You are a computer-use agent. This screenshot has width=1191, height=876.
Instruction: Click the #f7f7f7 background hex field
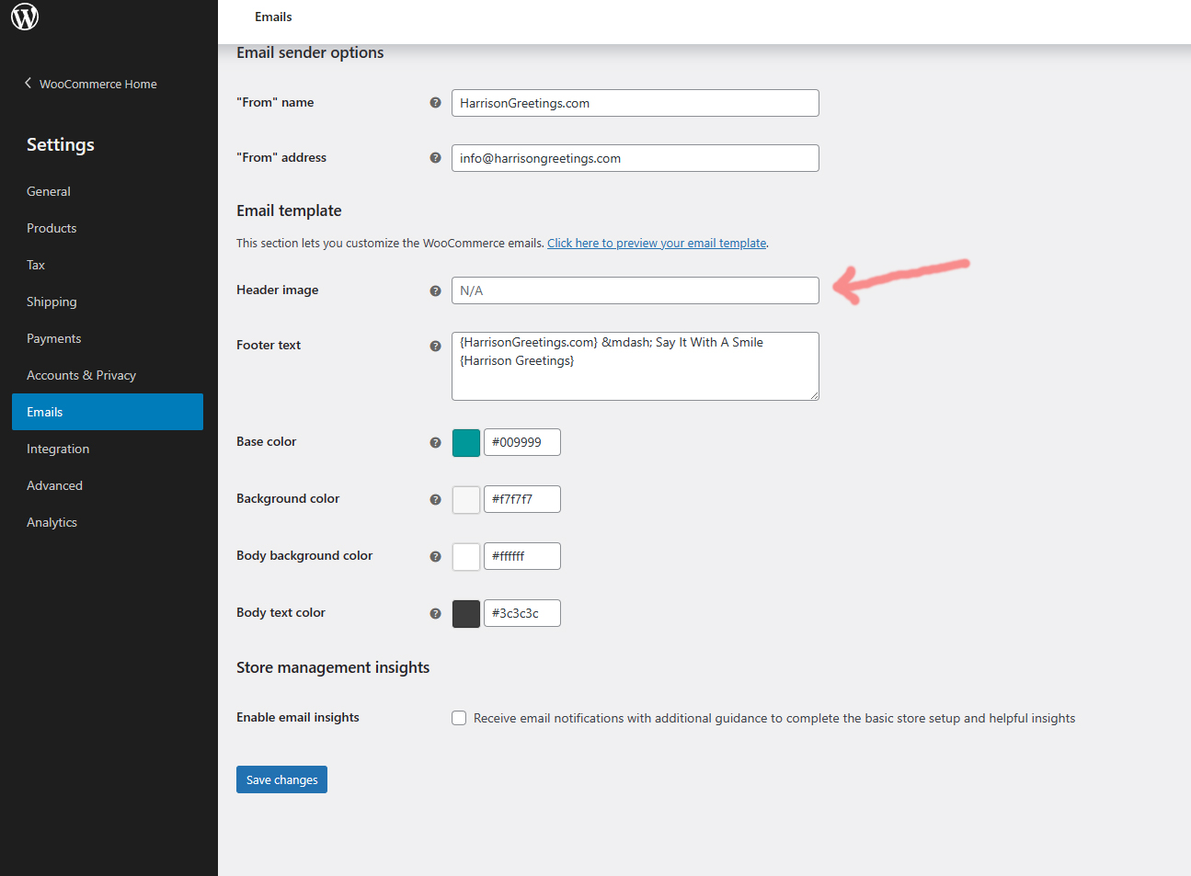(x=522, y=499)
